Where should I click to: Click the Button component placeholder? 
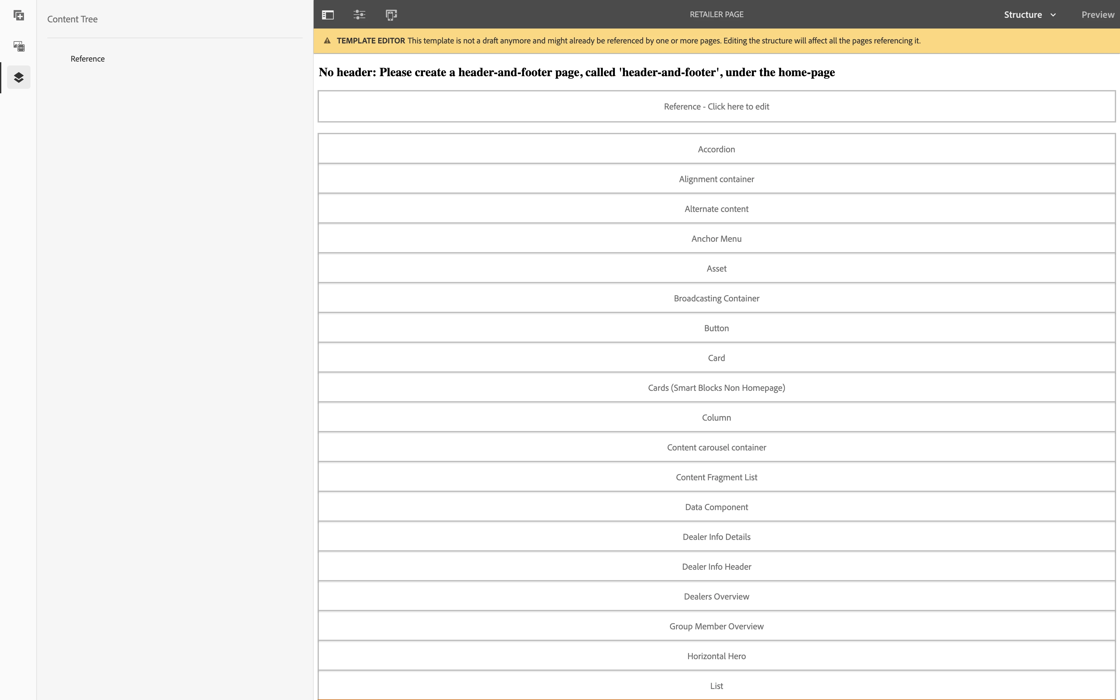pyautogui.click(x=716, y=328)
